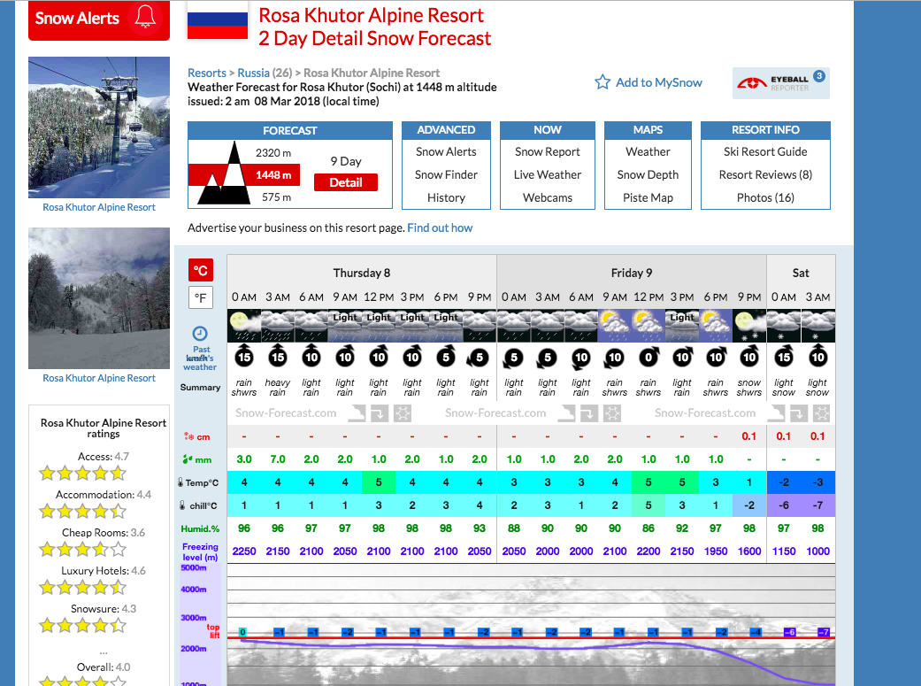Open the Eyeball Reporter logo

point(780,83)
